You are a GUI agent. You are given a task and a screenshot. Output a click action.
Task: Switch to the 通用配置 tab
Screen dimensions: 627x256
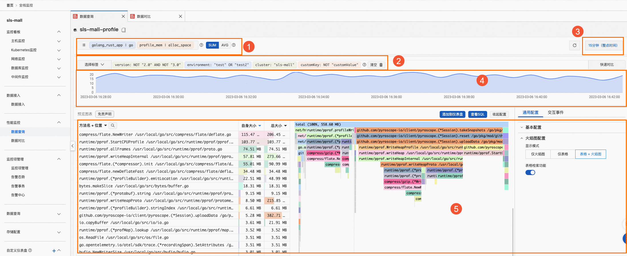[530, 113]
